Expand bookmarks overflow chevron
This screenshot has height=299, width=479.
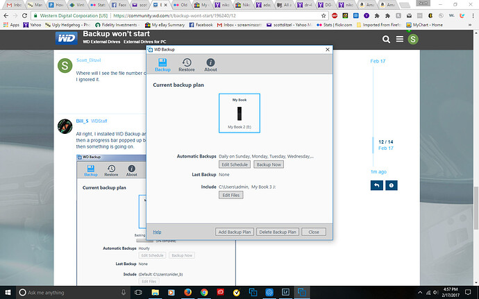tap(470, 25)
